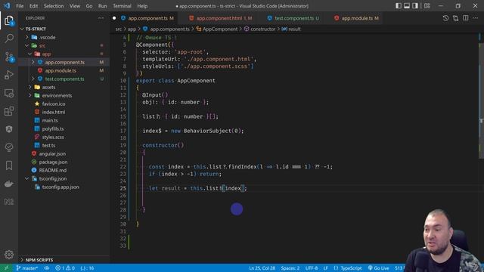484x272 pixels.
Task: Open the Manage gear menu
Action: pos(9,255)
